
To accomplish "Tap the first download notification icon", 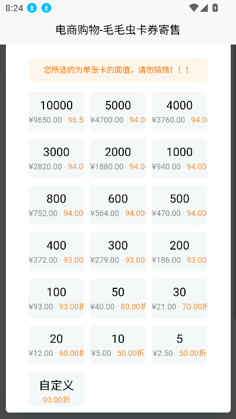I will [x=32, y=8].
